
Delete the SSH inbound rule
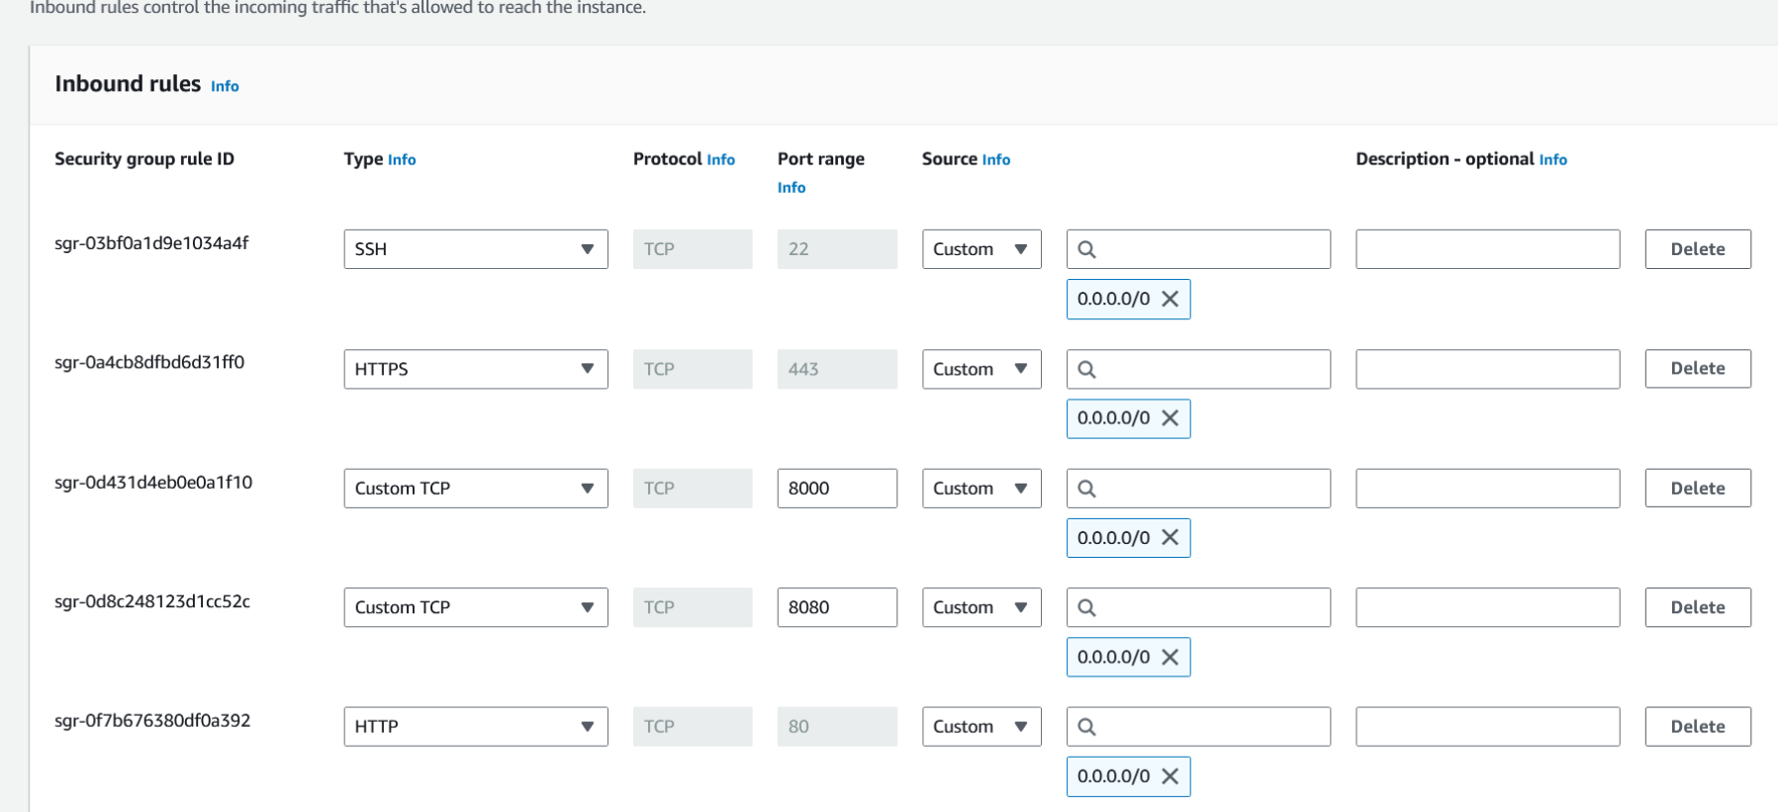(x=1697, y=249)
